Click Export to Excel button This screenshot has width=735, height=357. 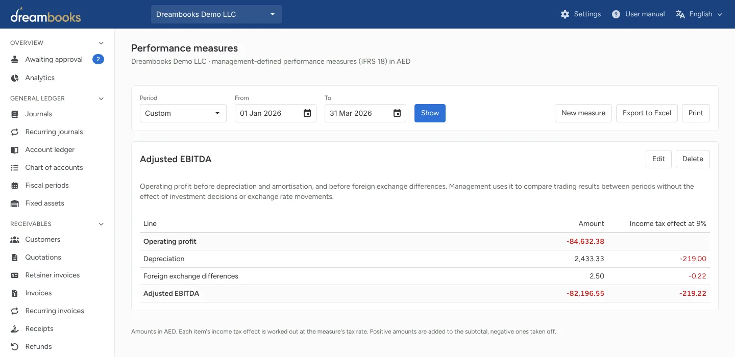647,113
